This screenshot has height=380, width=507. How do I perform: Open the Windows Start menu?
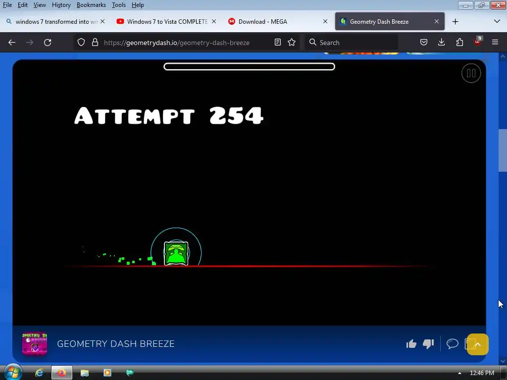[x=12, y=373]
